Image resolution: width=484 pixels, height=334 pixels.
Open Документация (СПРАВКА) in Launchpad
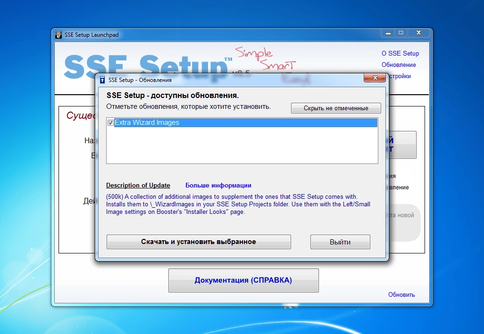click(243, 280)
